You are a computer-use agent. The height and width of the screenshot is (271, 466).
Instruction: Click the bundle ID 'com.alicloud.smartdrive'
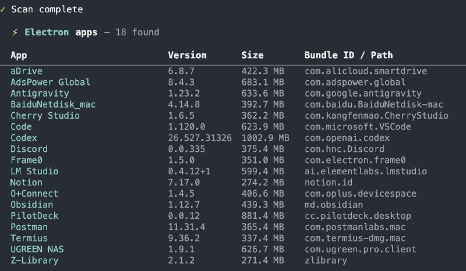coord(366,71)
